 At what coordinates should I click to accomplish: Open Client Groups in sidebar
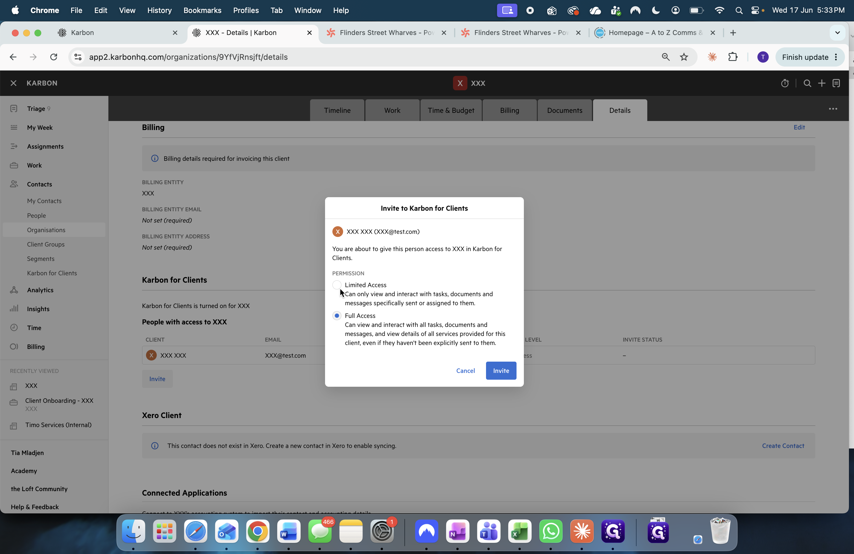point(45,244)
